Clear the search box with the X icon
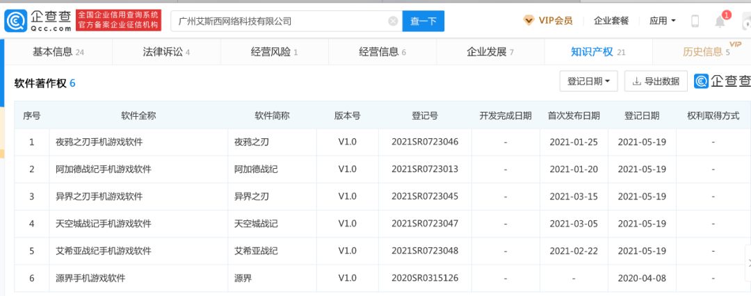Image resolution: width=751 pixels, height=296 pixels. click(393, 21)
